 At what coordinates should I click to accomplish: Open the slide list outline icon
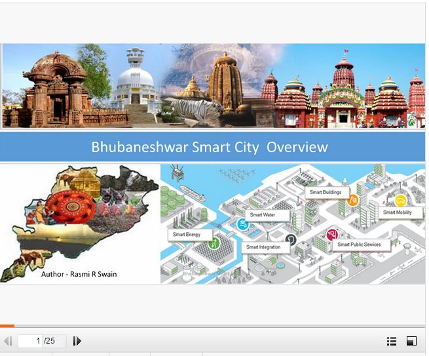[x=392, y=341]
